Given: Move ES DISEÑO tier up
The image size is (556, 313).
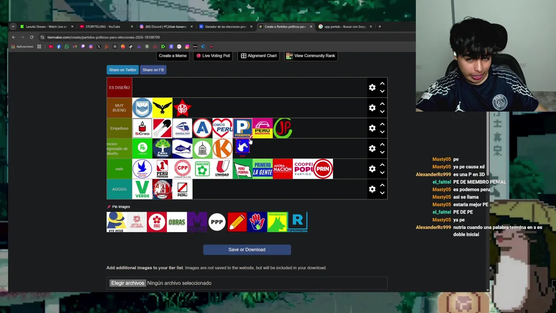Looking at the screenshot, I should tap(382, 83).
